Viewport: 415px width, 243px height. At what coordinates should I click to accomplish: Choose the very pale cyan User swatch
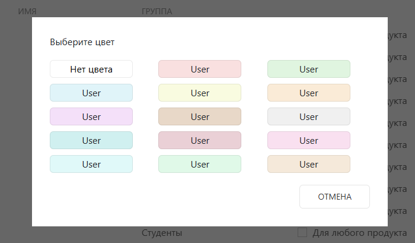click(91, 164)
